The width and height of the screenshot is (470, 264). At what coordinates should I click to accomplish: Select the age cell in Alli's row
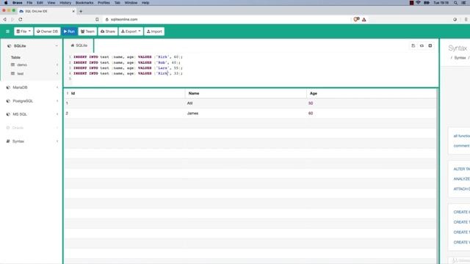tap(371, 103)
